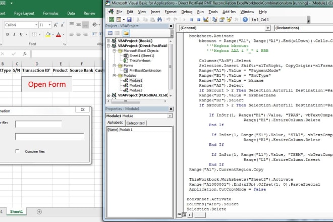The image size is (333, 222).
Task: Open Object Browser toolbar icon
Action: (229, 20)
